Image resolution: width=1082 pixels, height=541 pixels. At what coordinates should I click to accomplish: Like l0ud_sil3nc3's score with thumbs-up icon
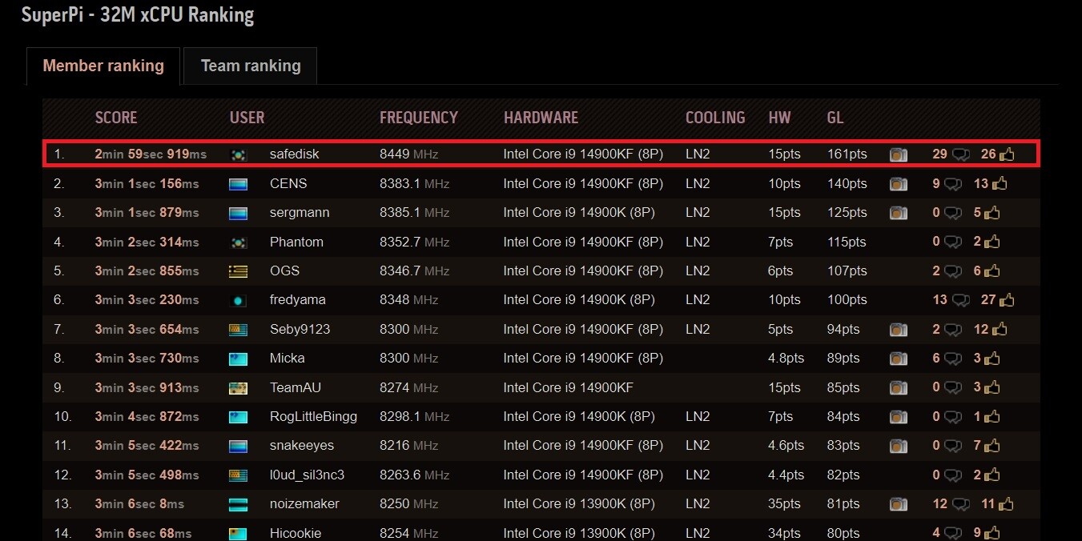(x=993, y=475)
